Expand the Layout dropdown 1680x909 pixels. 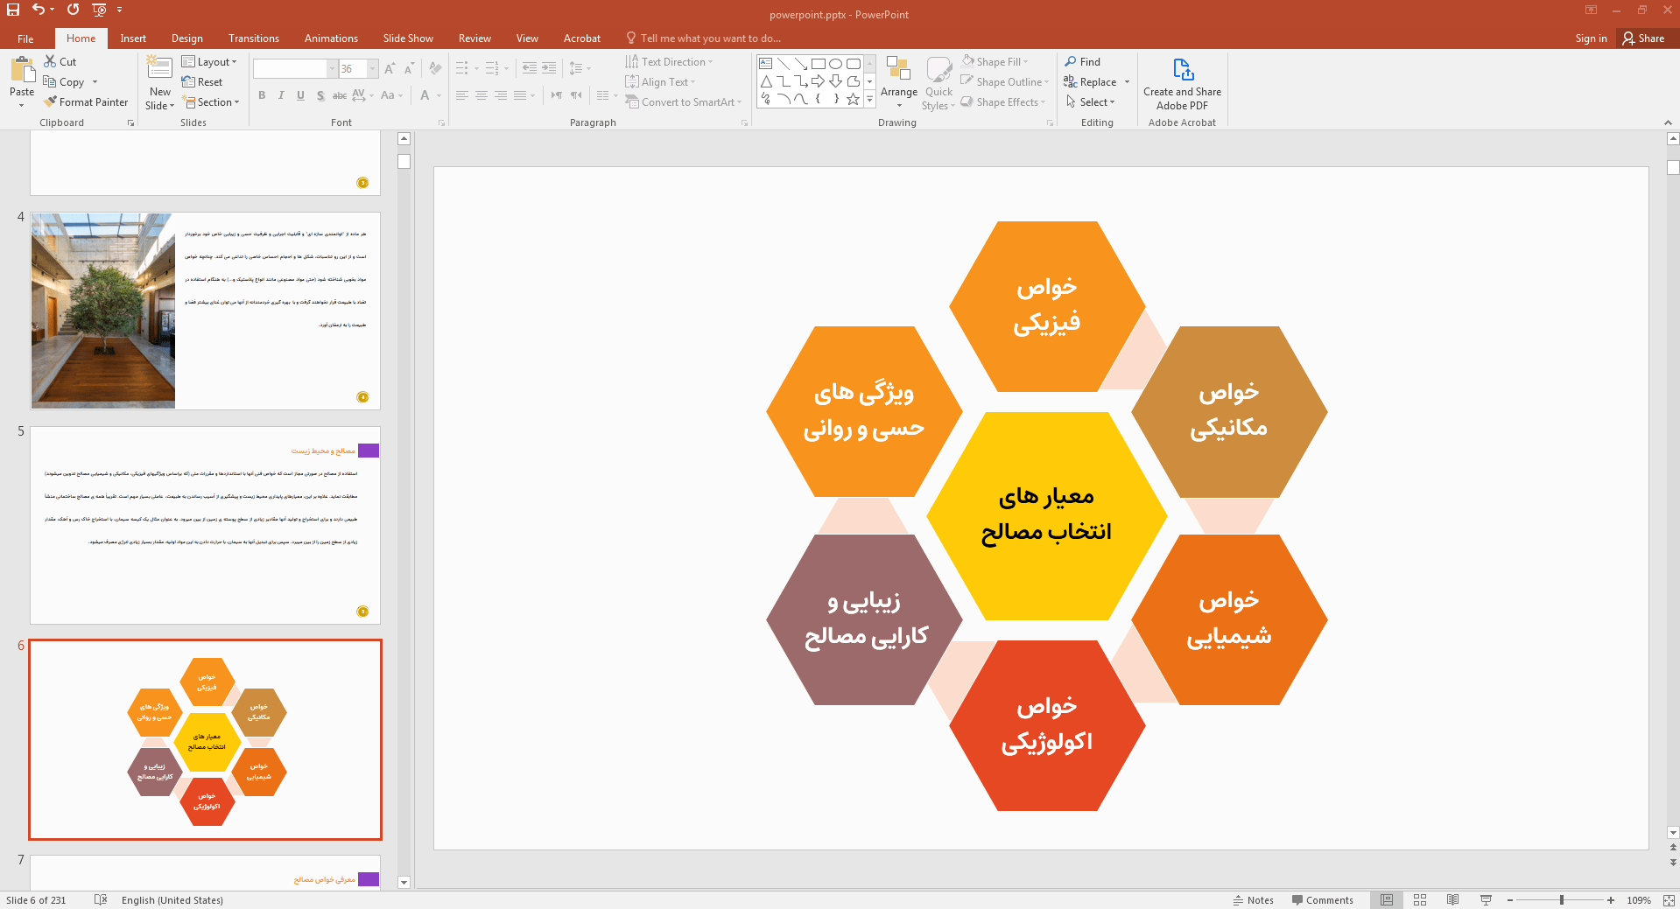click(x=210, y=62)
